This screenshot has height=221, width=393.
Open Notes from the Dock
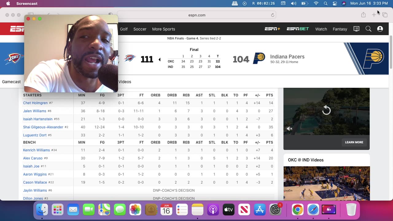(197, 210)
